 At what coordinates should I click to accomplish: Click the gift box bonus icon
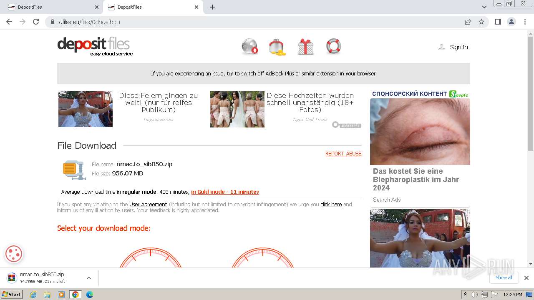tap(305, 47)
